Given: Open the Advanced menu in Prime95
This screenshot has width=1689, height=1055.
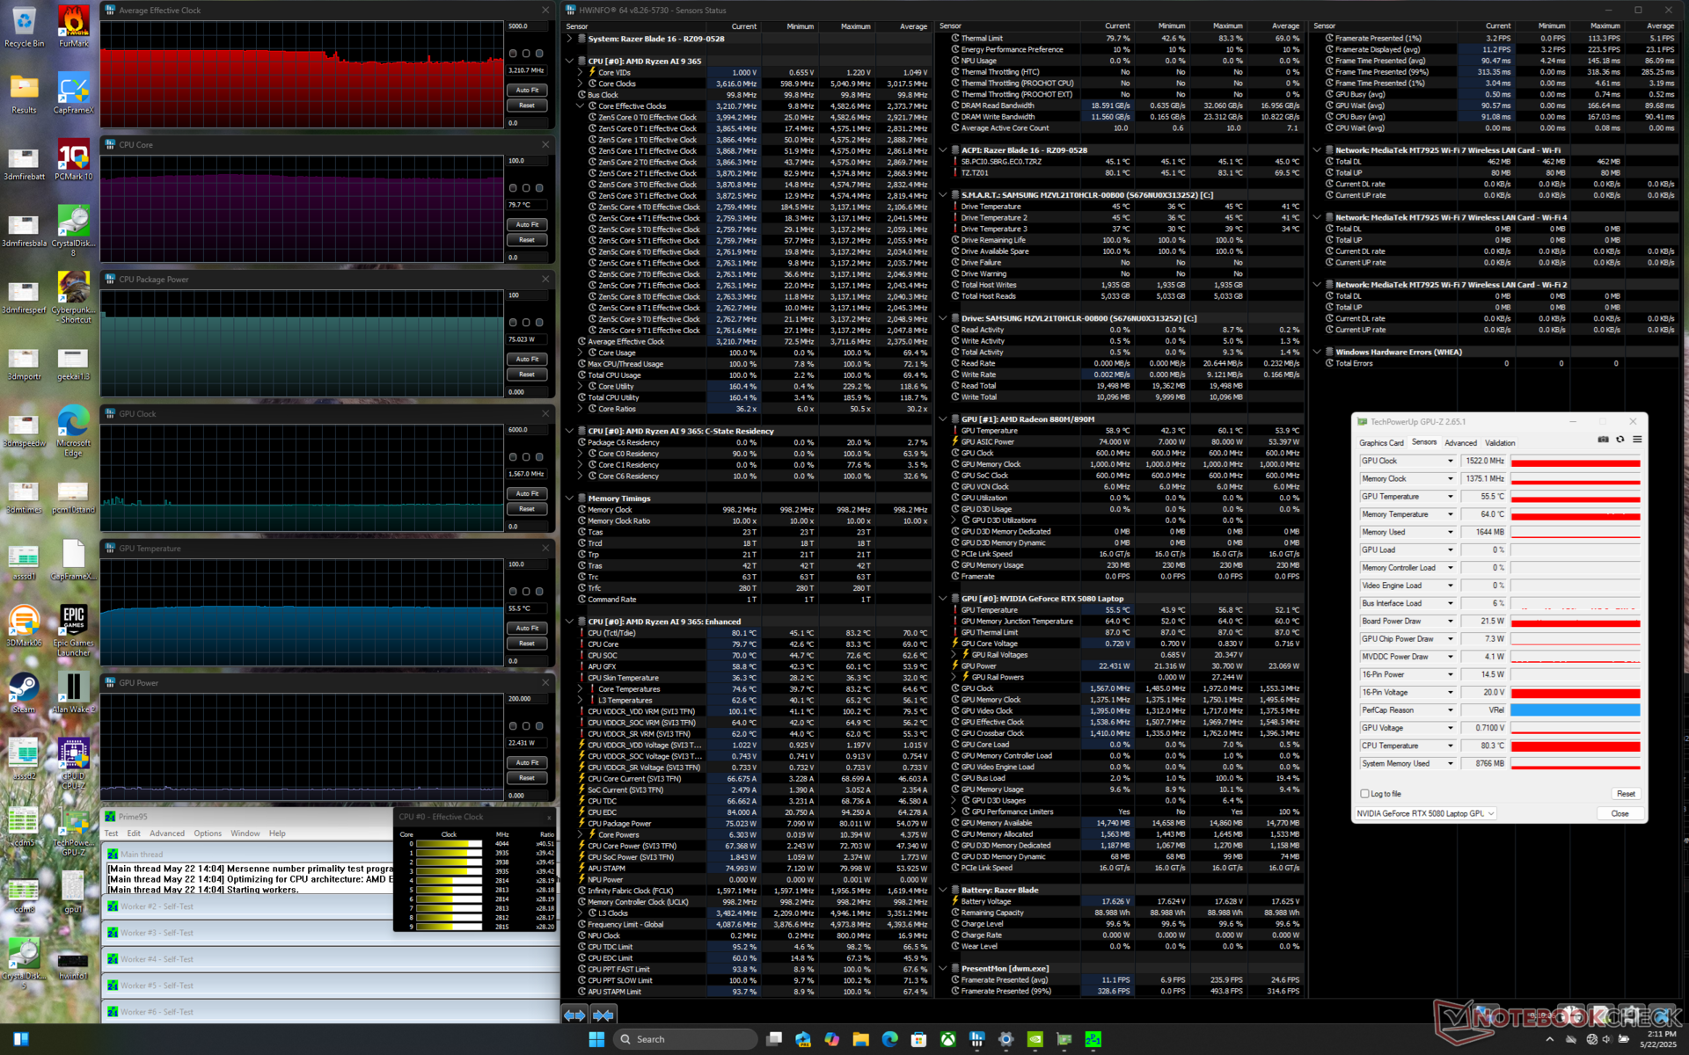Looking at the screenshot, I should point(166,833).
